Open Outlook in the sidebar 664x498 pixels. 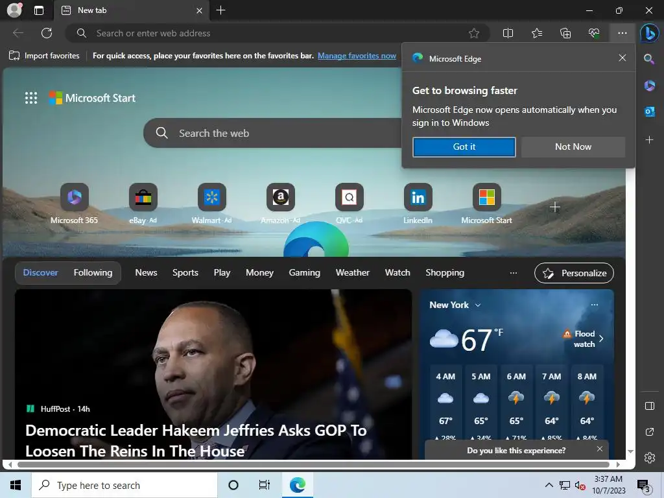tap(649, 112)
